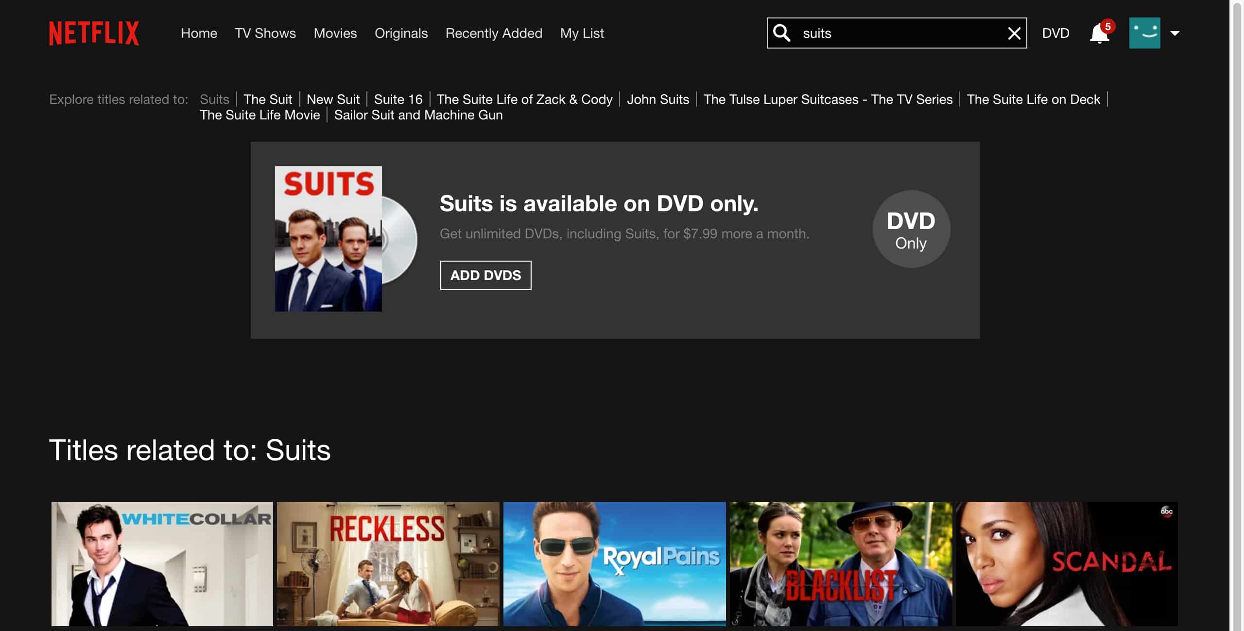Click 'Titles related to: Suits' heading
1244x631 pixels.
190,450
